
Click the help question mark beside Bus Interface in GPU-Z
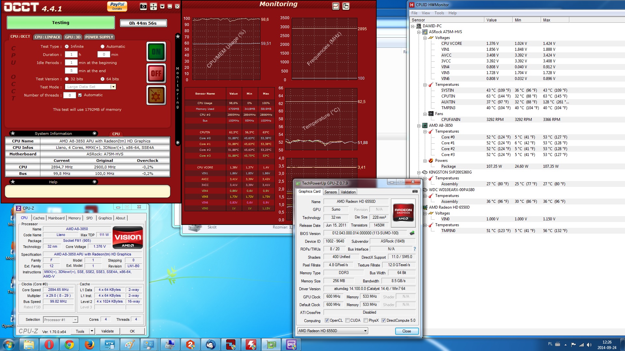click(414, 249)
